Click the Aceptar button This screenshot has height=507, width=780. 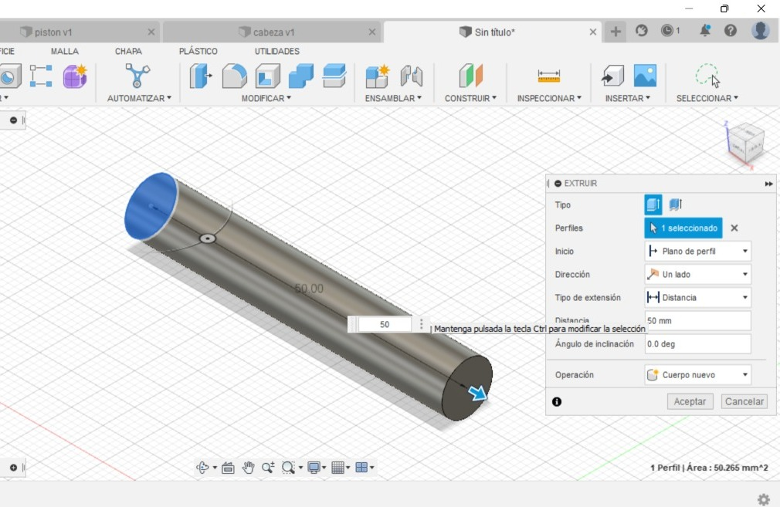[x=690, y=401]
